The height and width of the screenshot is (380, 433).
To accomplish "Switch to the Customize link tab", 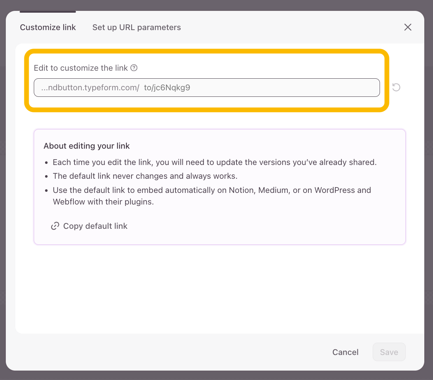I will coord(48,28).
